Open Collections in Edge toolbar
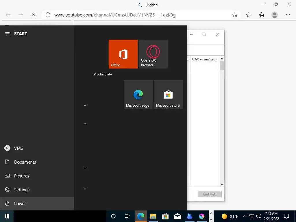Viewport: 296px width, 222px height. point(261,15)
